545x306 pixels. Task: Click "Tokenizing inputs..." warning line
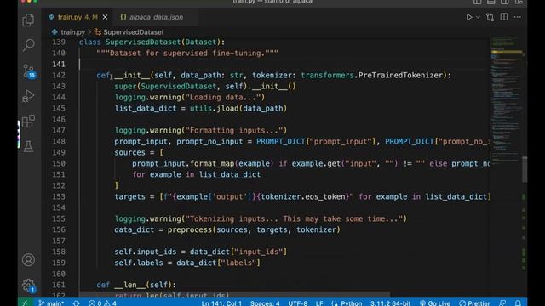click(261, 219)
